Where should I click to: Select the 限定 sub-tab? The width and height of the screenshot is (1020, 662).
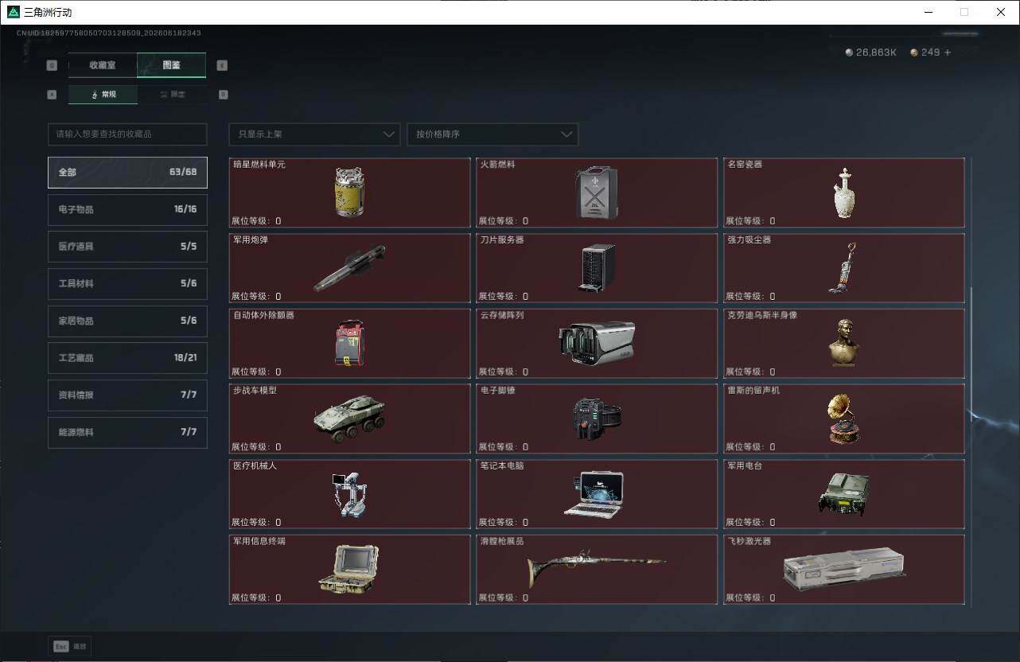click(172, 94)
